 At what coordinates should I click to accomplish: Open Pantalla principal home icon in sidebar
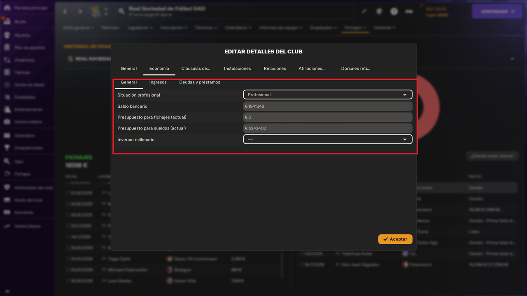tap(7, 8)
